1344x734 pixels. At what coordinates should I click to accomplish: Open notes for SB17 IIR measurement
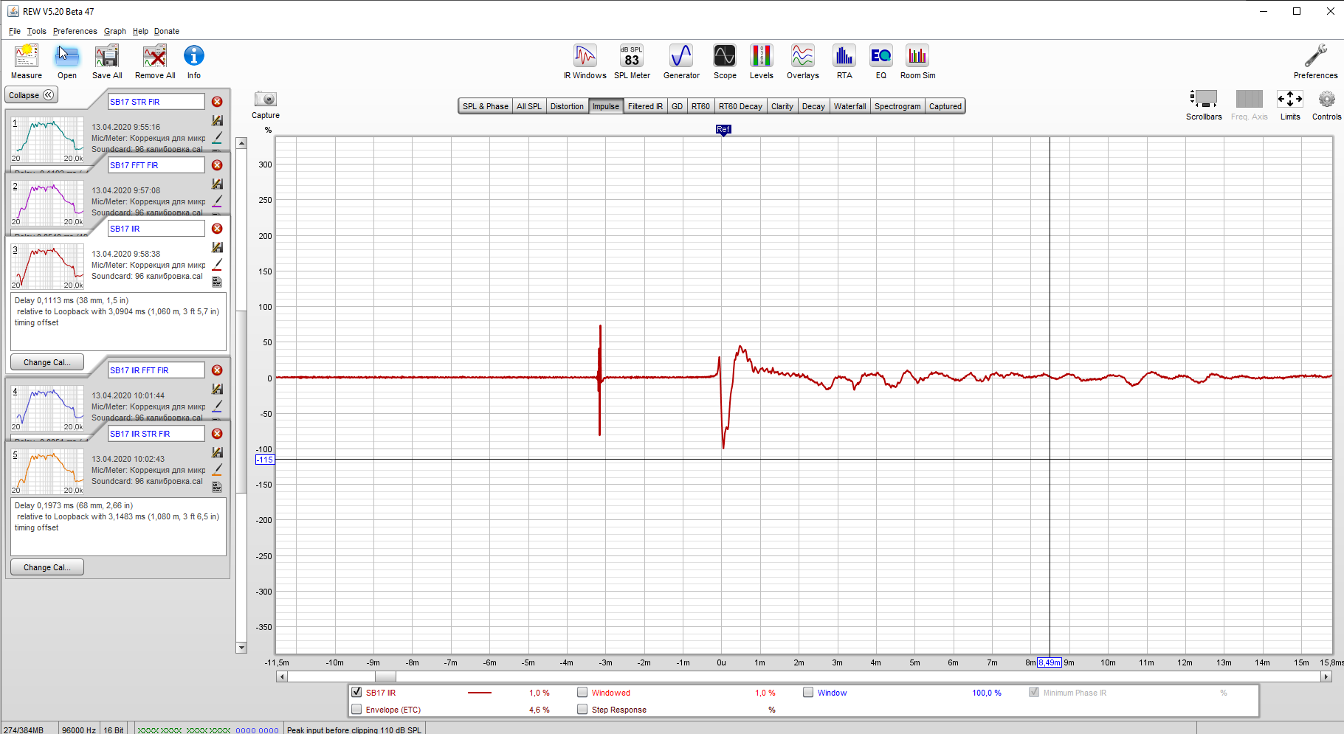tap(217, 282)
